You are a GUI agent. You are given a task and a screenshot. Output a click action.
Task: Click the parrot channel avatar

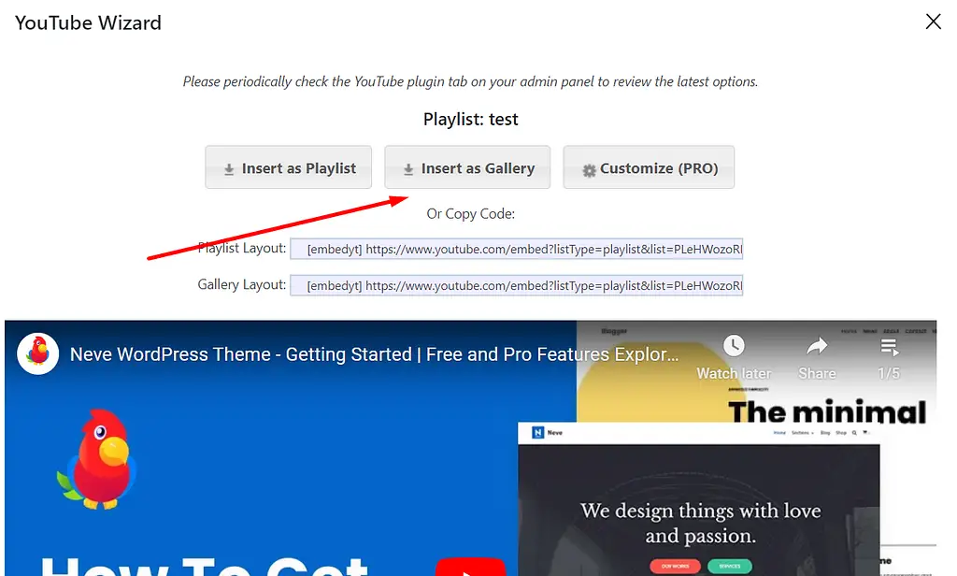pos(38,354)
